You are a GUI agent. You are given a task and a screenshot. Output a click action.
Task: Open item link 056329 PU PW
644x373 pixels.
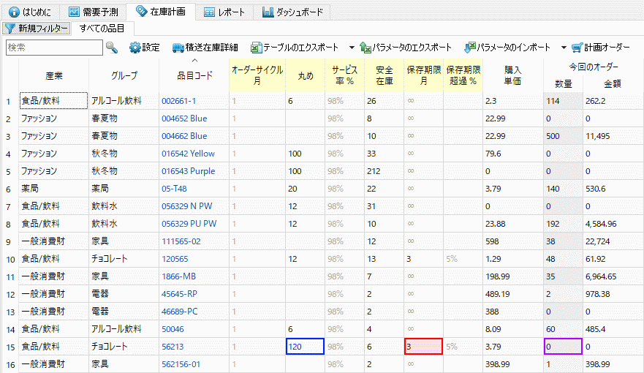[189, 224]
